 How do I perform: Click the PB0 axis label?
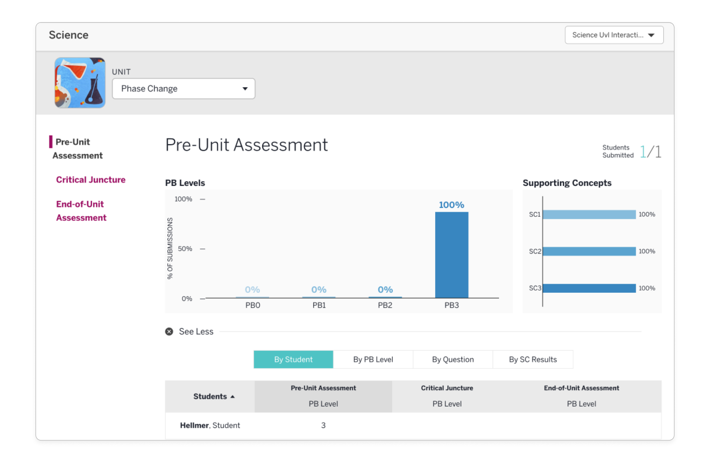click(x=252, y=305)
